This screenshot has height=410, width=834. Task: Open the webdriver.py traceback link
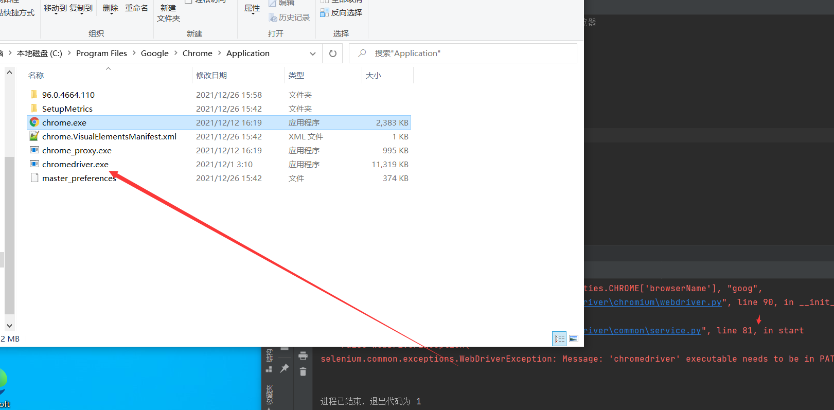click(652, 302)
